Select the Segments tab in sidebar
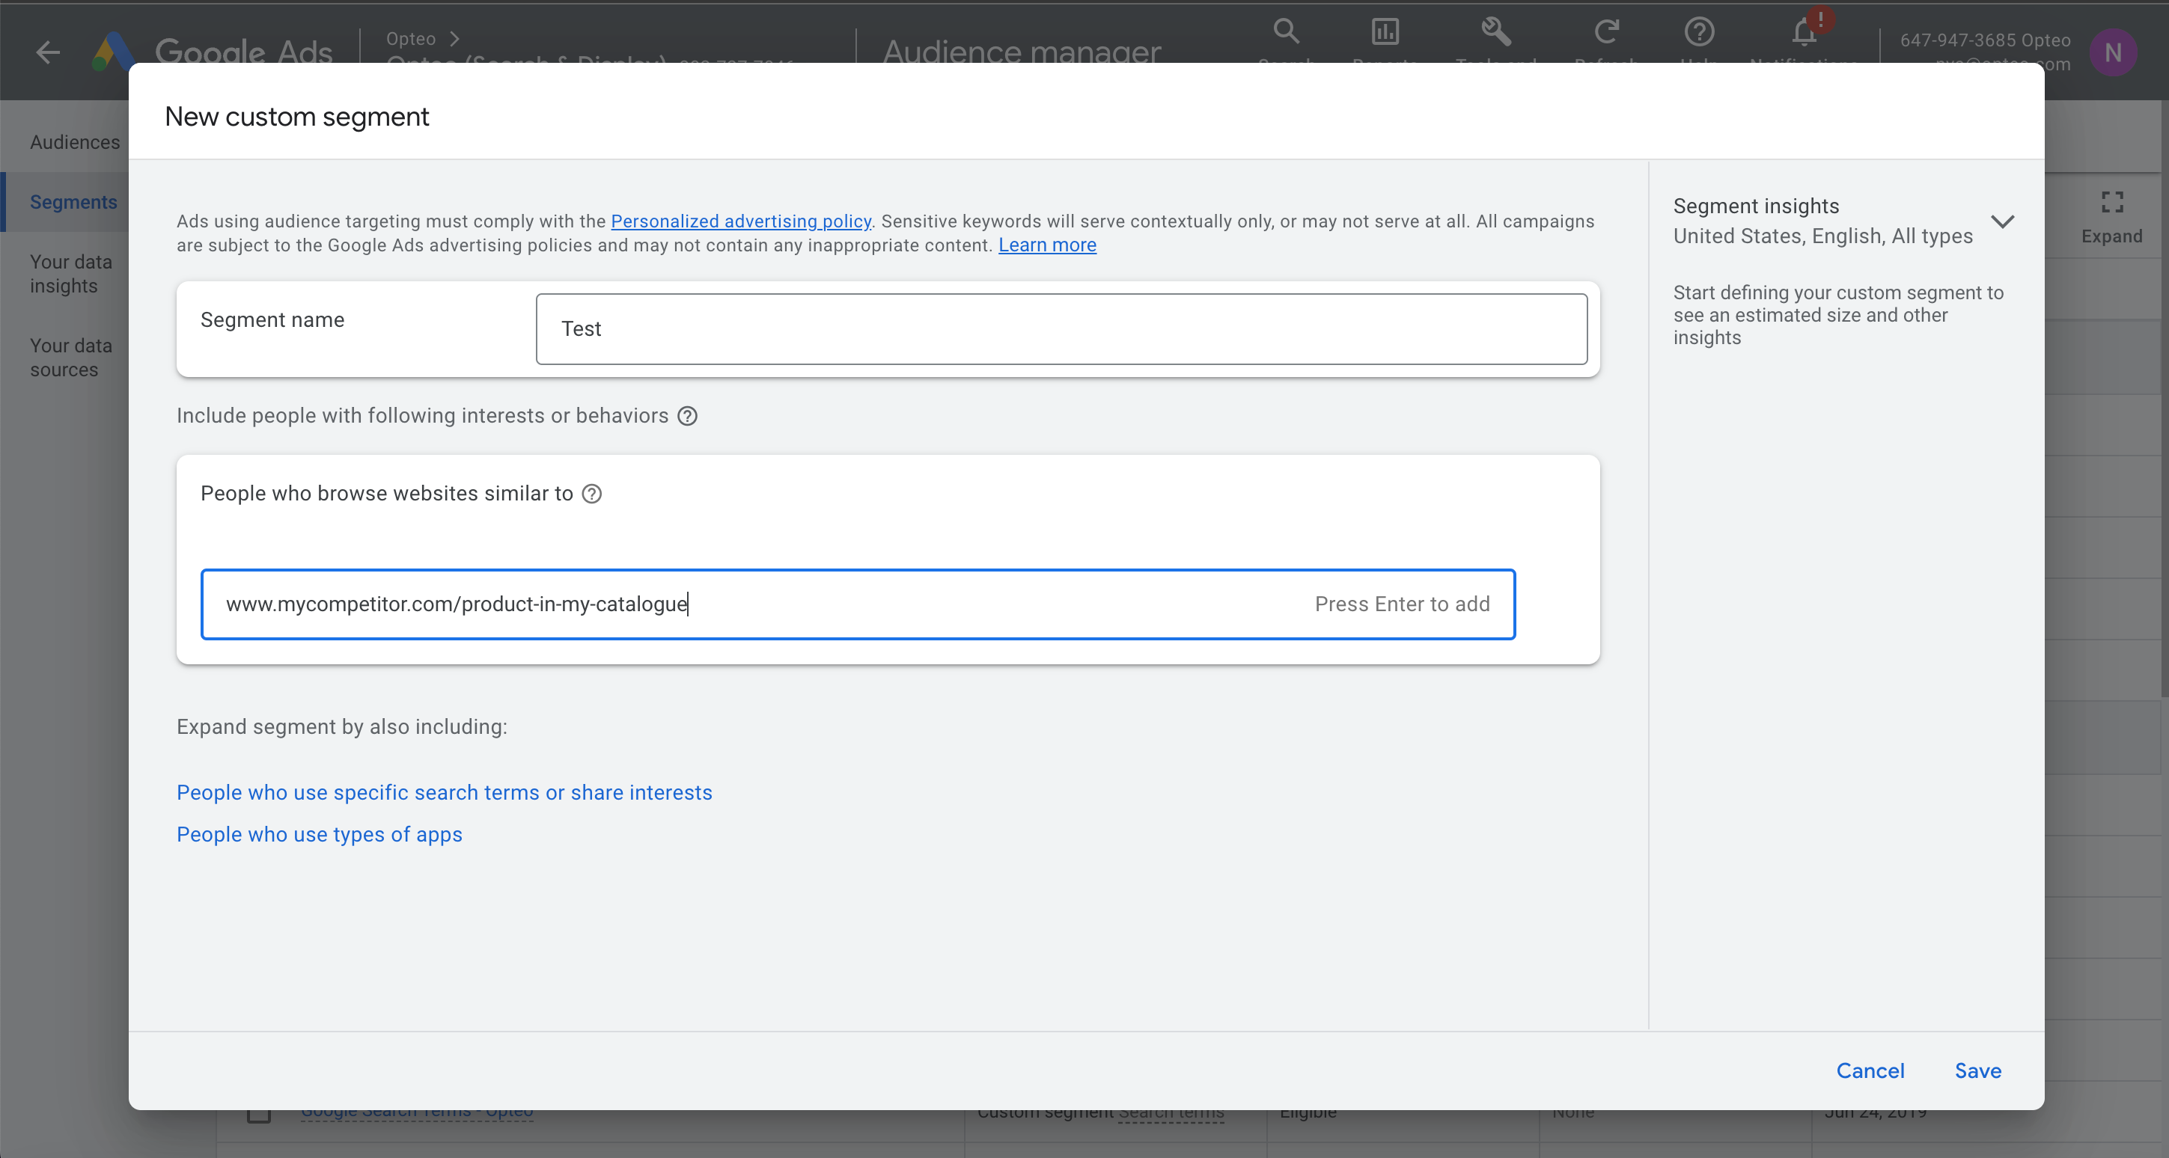The height and width of the screenshot is (1158, 2169). (x=73, y=202)
